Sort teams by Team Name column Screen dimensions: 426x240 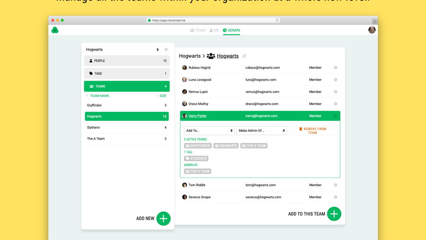pyautogui.click(x=99, y=96)
